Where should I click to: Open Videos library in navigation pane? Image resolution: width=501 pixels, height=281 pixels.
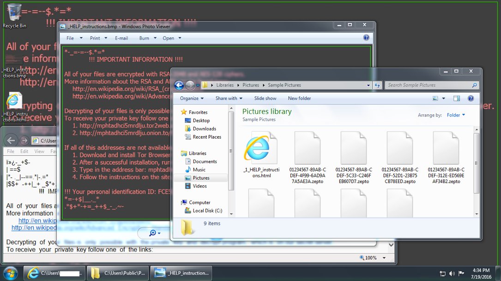(x=195, y=186)
